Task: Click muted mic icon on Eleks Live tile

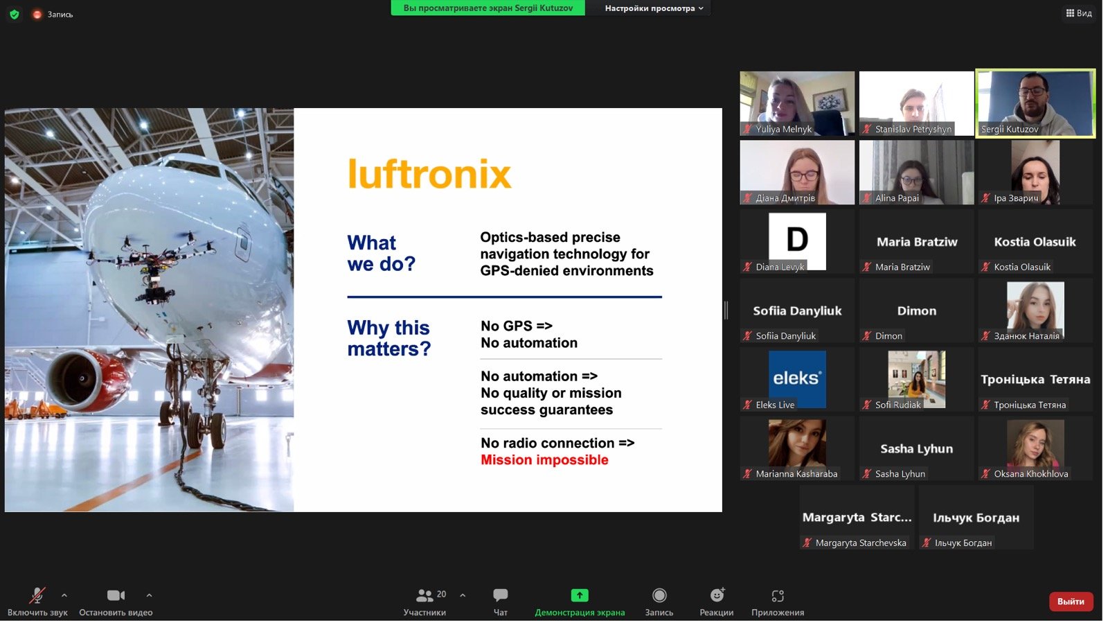Action: pos(748,405)
